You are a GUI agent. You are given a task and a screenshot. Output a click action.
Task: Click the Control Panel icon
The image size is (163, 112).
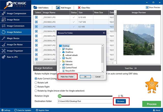pyautogui.click(x=63, y=68)
